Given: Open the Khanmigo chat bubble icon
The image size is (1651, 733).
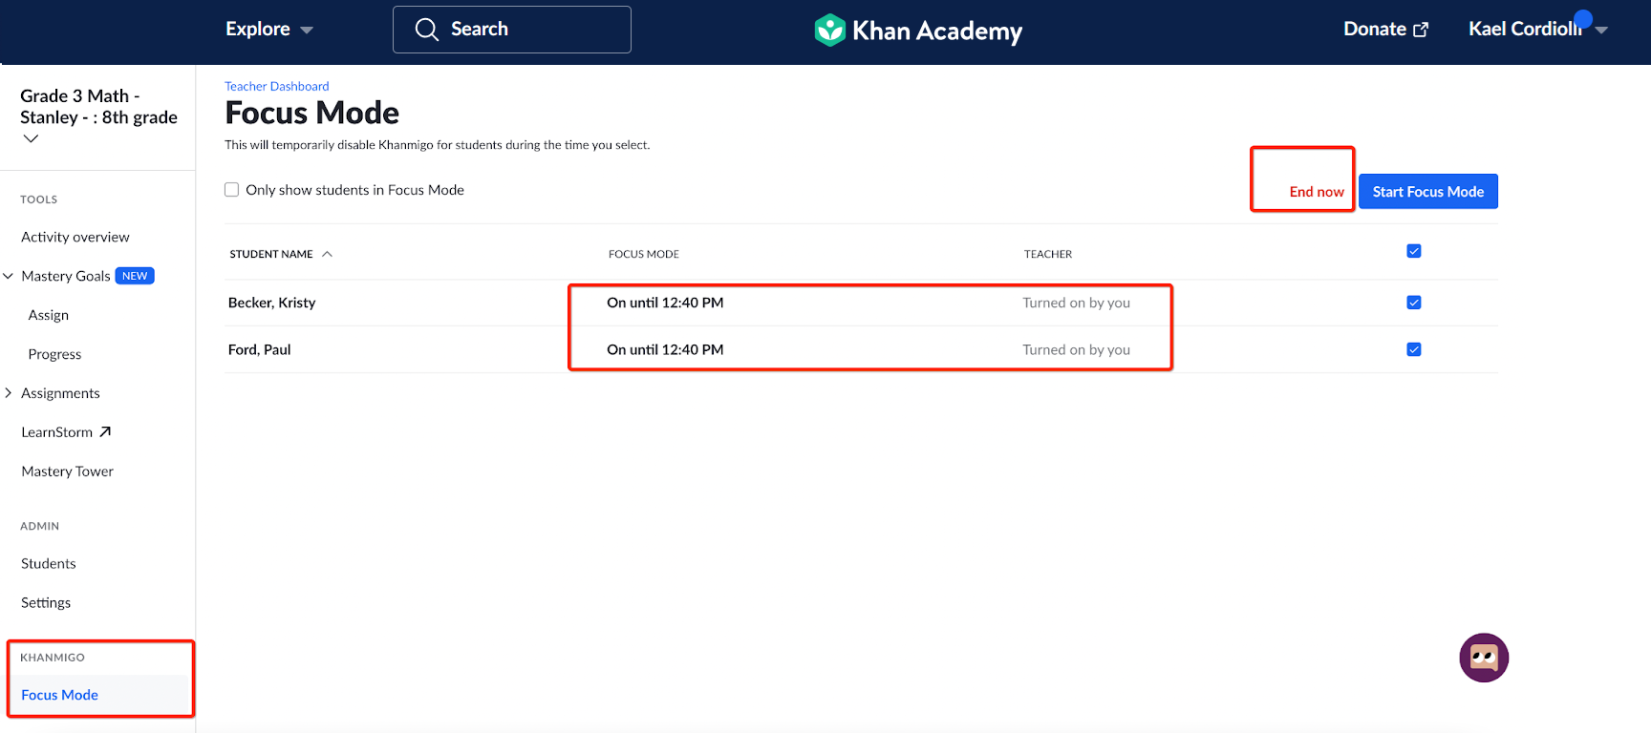Looking at the screenshot, I should click(1484, 658).
